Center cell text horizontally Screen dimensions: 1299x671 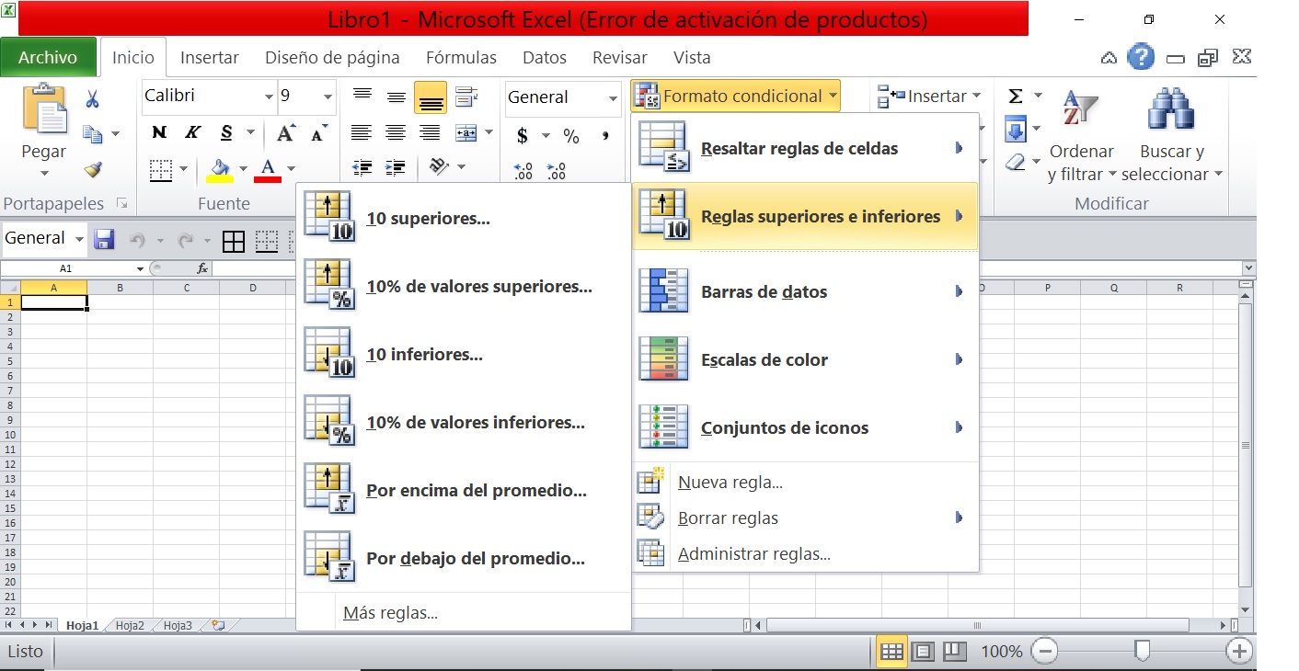coord(396,133)
